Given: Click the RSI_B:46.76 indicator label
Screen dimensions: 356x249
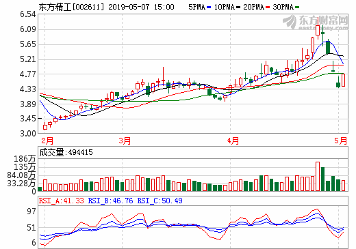Looking at the screenshot, I should (110, 201).
